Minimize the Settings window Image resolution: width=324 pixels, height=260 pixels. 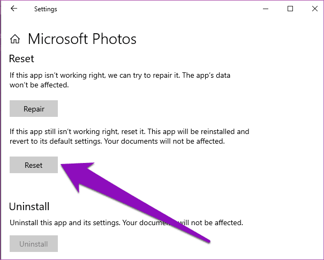[266, 9]
